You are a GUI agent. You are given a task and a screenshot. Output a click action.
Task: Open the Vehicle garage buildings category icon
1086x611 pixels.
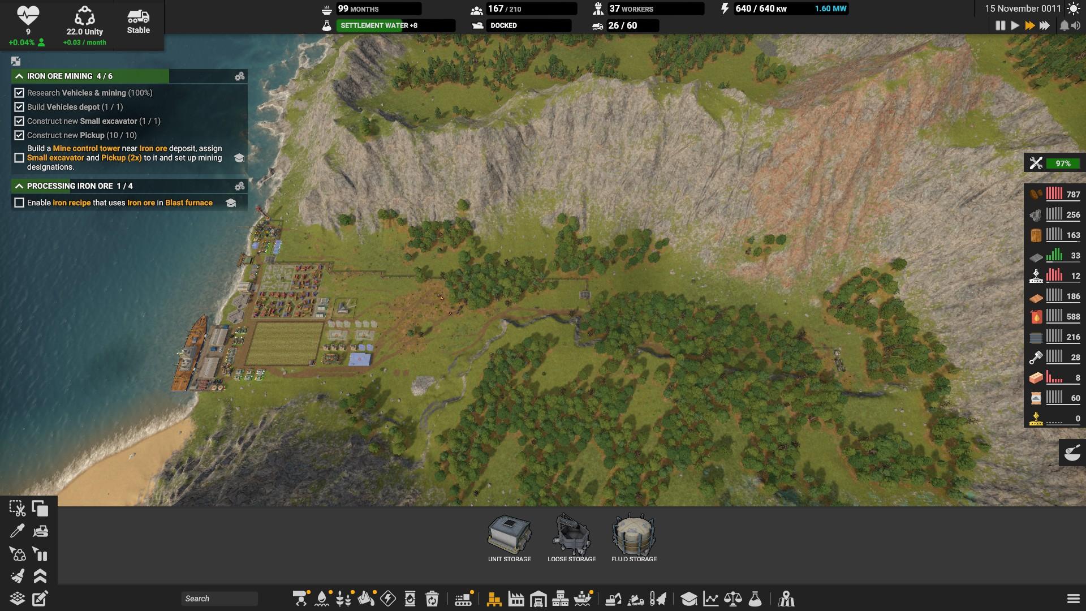(538, 599)
